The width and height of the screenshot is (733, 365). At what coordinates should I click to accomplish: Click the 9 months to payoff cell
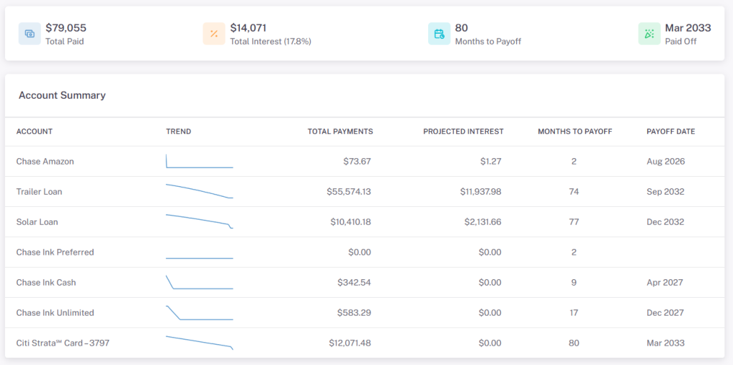574,282
